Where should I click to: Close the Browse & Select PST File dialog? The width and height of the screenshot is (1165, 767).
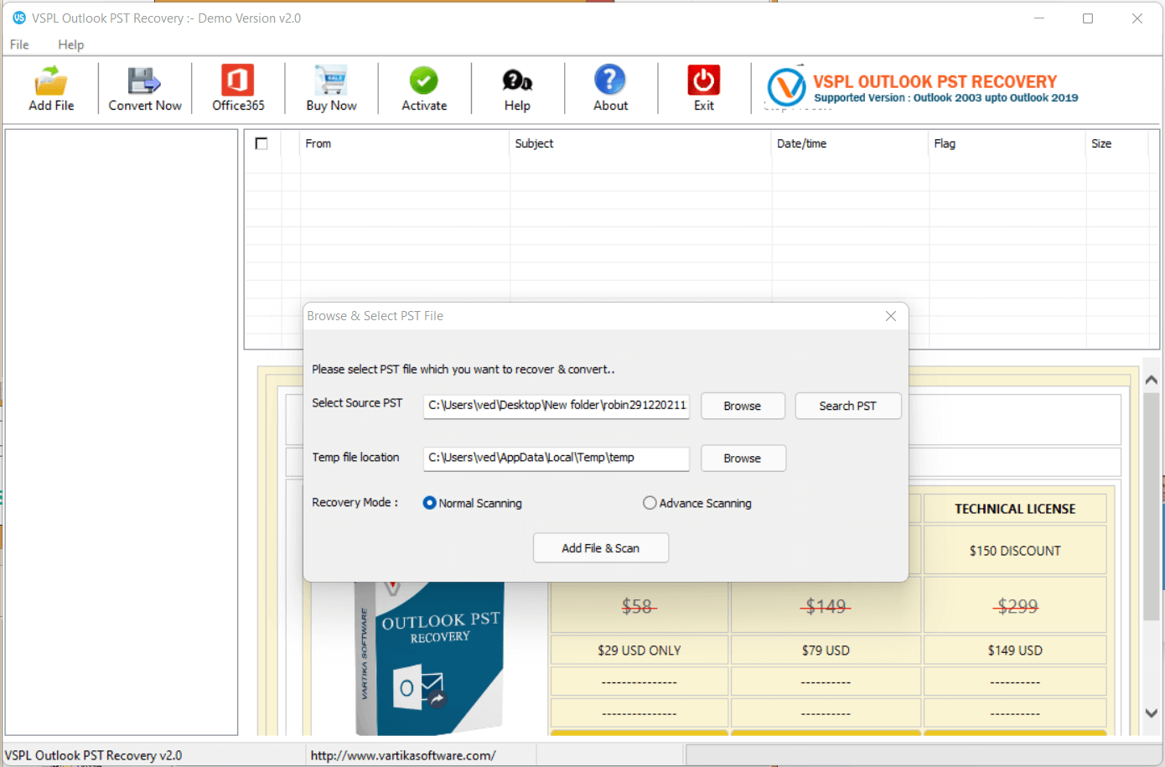(891, 316)
